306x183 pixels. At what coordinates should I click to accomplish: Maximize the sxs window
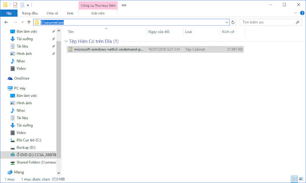284,5
